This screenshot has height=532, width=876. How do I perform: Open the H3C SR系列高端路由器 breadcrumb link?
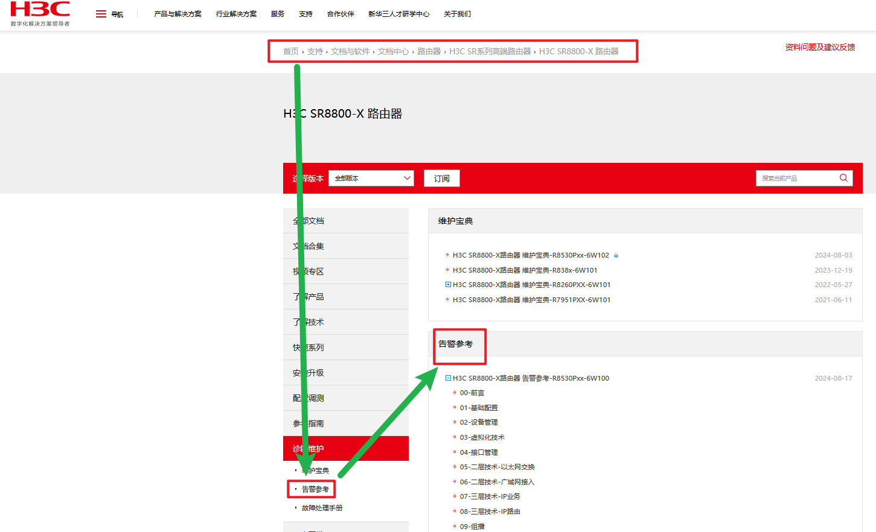click(x=490, y=51)
